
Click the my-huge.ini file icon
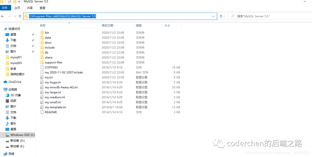tap(42, 82)
